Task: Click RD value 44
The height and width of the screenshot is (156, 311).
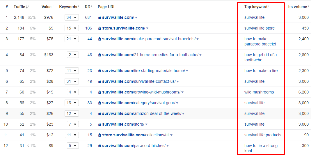Action: [90, 39]
